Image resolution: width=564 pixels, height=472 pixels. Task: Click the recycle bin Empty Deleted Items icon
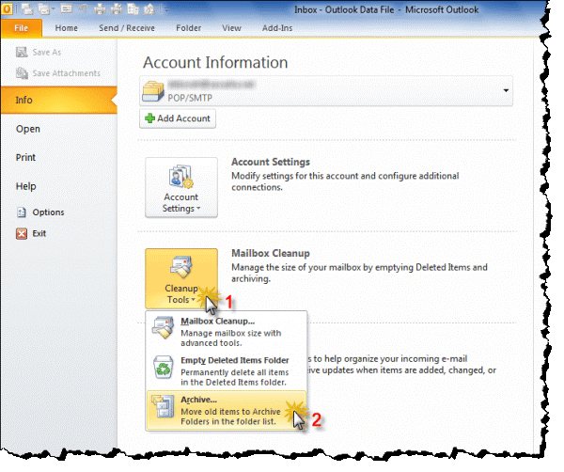(164, 368)
